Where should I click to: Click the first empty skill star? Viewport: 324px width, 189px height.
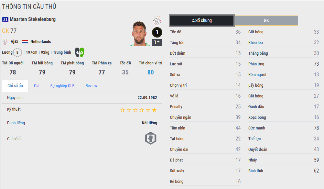pos(123,110)
